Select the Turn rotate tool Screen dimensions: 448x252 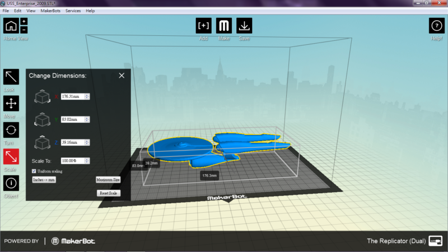pos(11,130)
